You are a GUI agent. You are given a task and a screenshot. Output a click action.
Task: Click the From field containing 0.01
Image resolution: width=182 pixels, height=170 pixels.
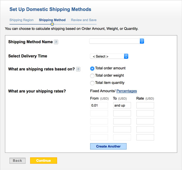[99, 105]
